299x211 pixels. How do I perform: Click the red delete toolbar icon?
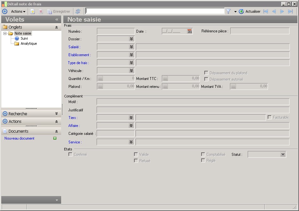coord(41,11)
